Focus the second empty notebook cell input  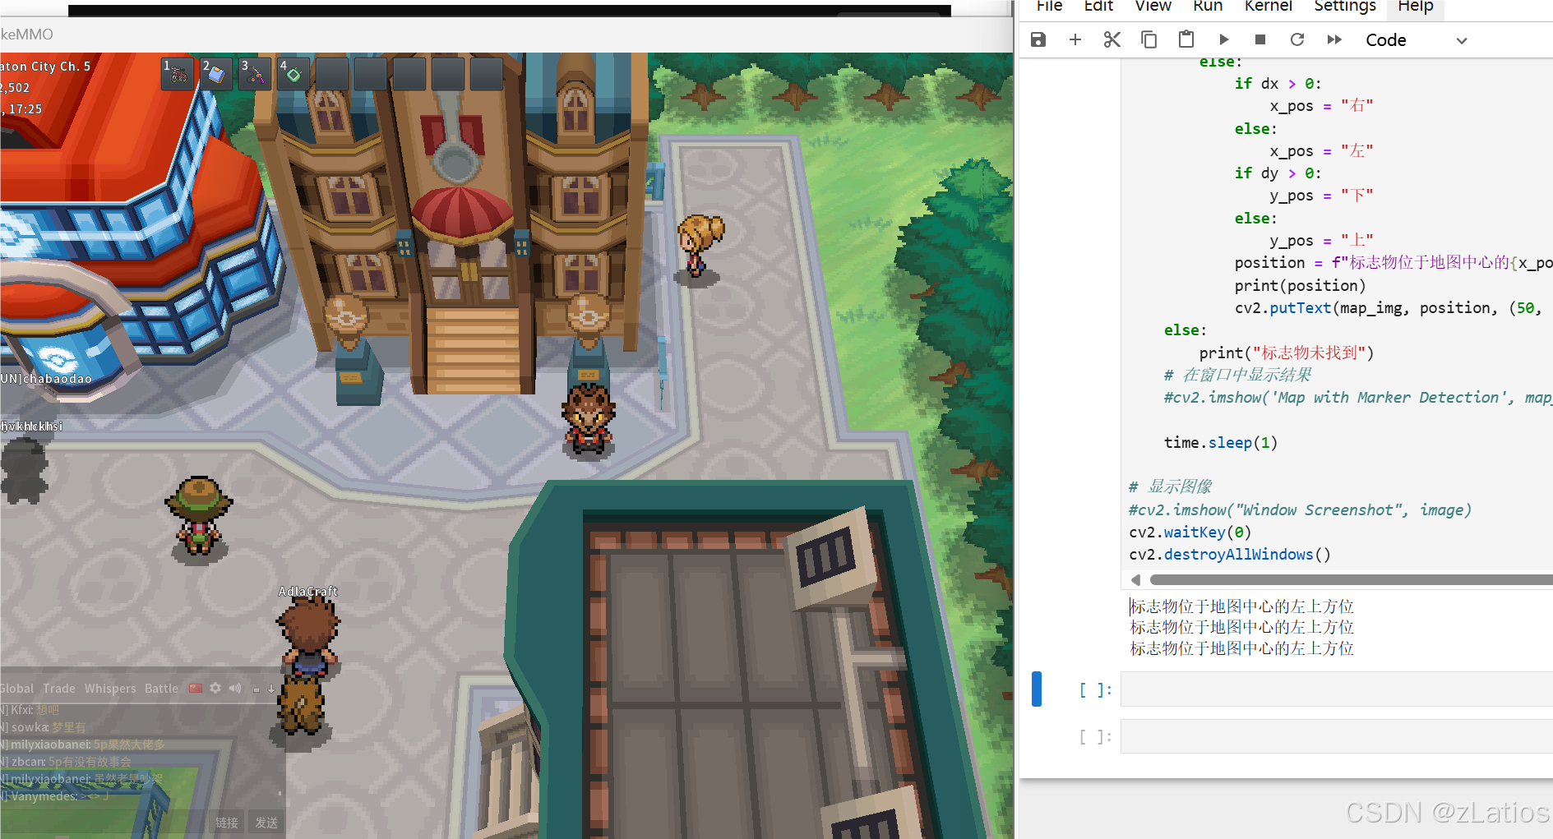[1337, 736]
